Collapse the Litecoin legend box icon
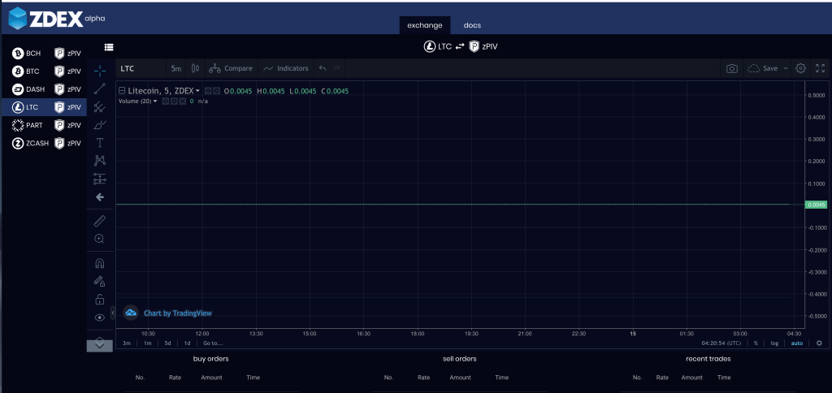 [x=122, y=91]
